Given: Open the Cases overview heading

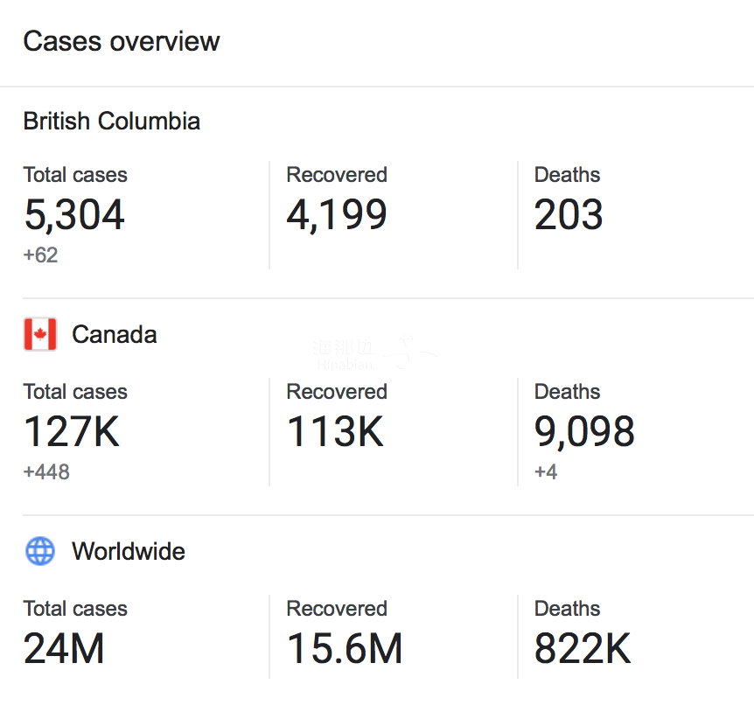Looking at the screenshot, I should point(122,41).
